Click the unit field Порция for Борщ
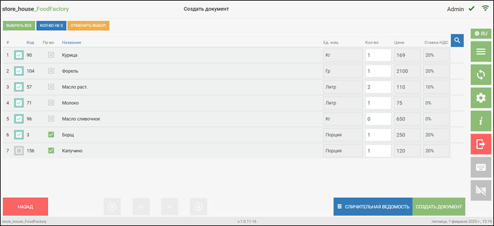 click(x=343, y=135)
